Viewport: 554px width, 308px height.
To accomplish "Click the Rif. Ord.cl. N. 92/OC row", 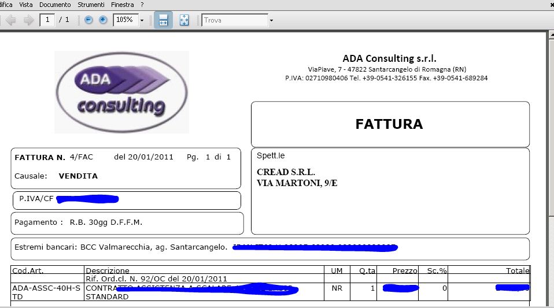I will tap(156, 279).
